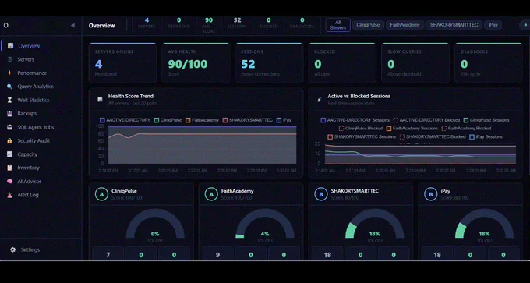This screenshot has height=283, width=530.
Task: Click the Blocked 0 card
Action: coord(342,63)
